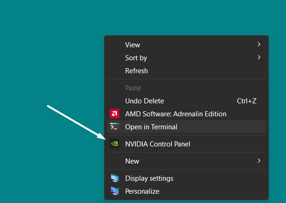Screen dimensions: 286x203
Task: Click the green NVIDIA logo icon
Action: click(115, 144)
